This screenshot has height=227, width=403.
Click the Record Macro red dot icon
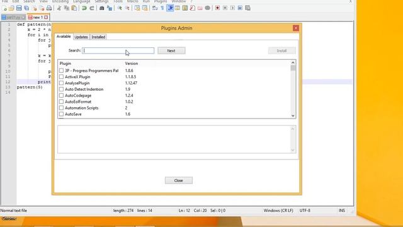click(x=217, y=8)
